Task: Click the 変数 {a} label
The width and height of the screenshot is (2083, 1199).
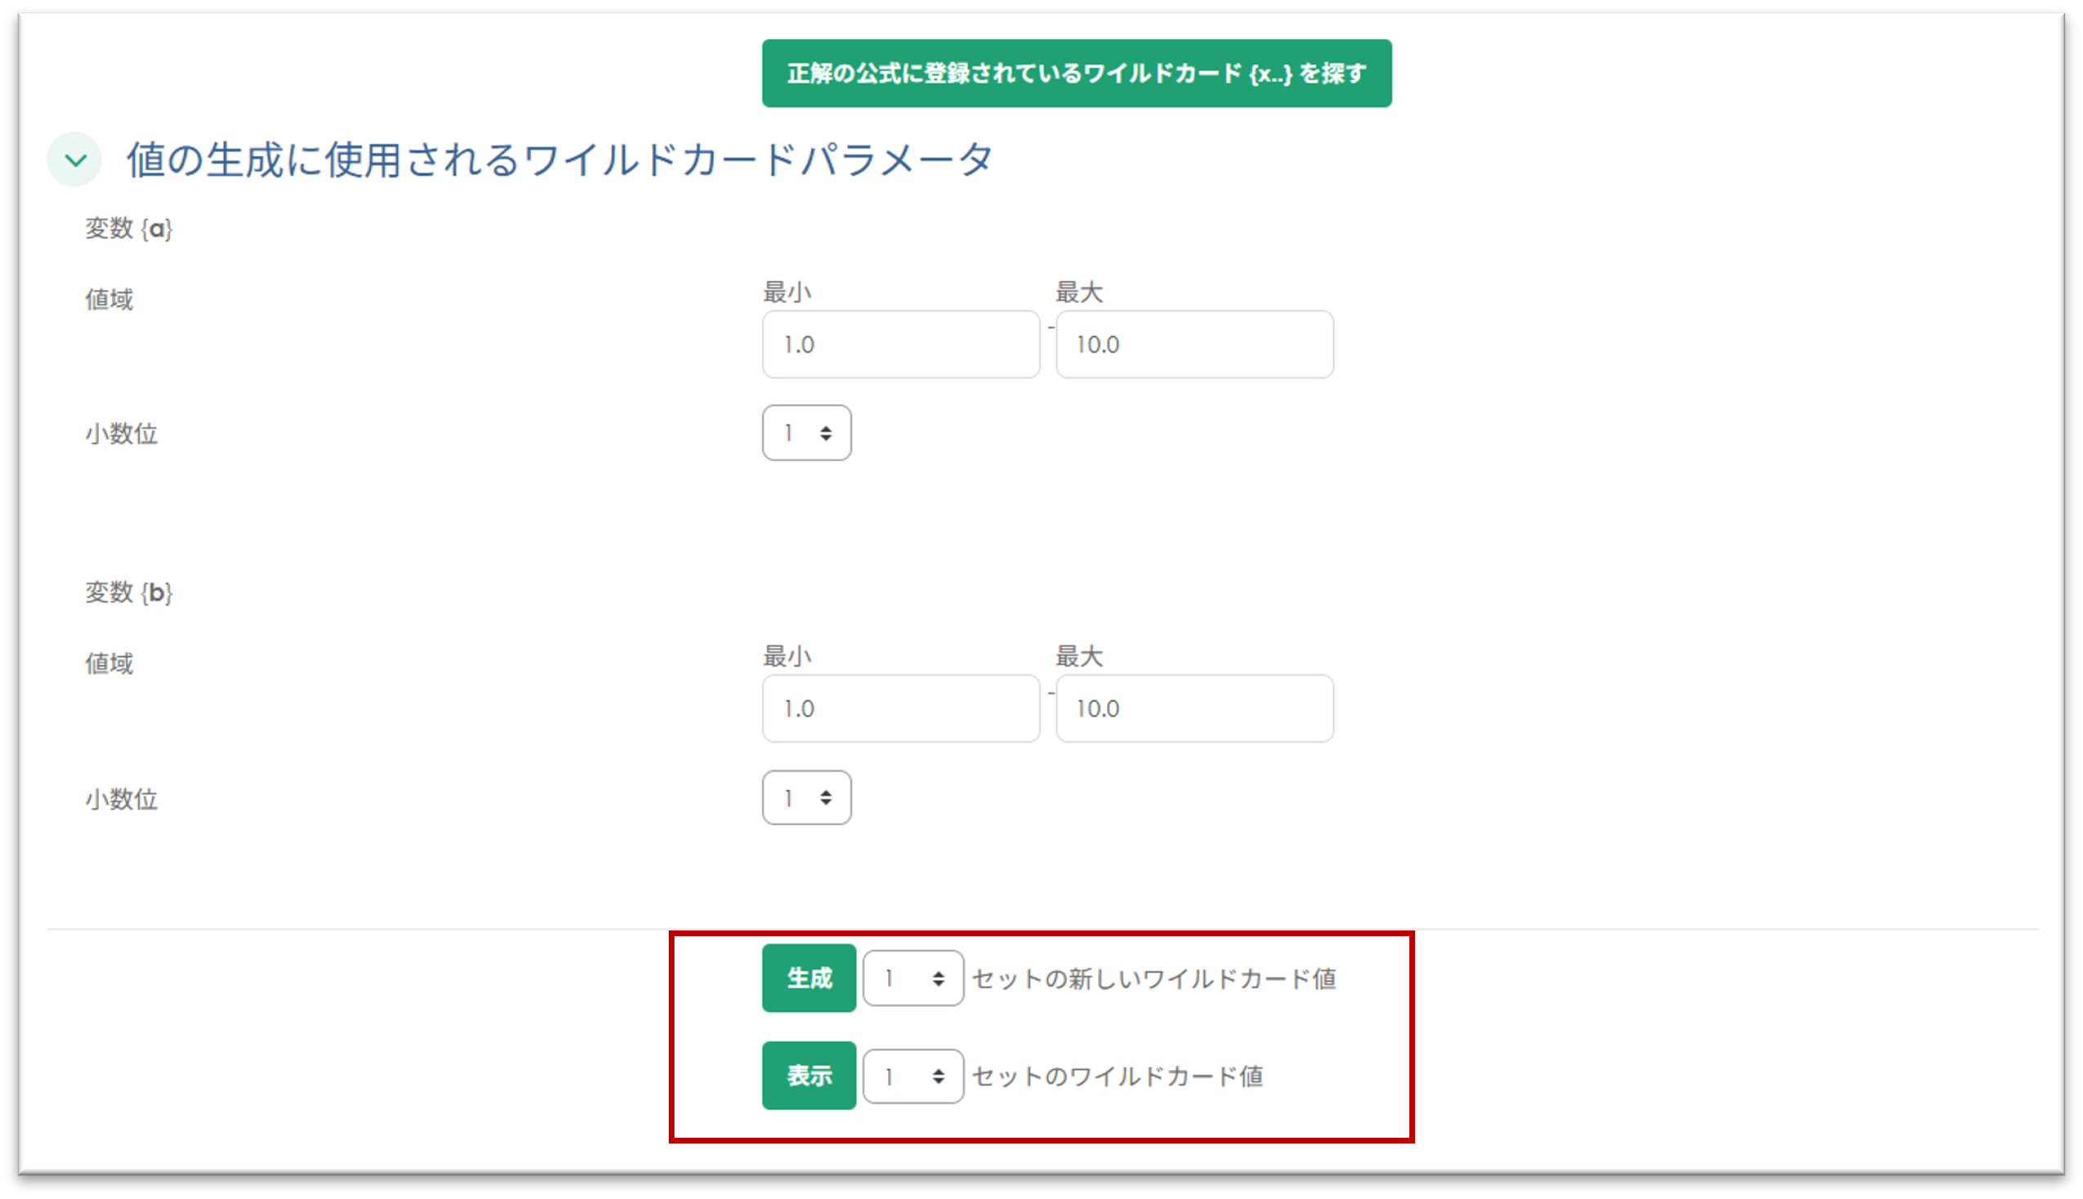Action: (x=128, y=228)
